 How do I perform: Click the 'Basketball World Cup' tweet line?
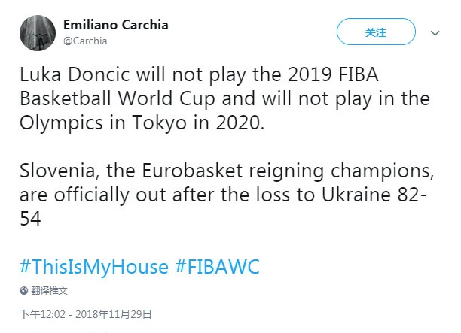coord(224,98)
